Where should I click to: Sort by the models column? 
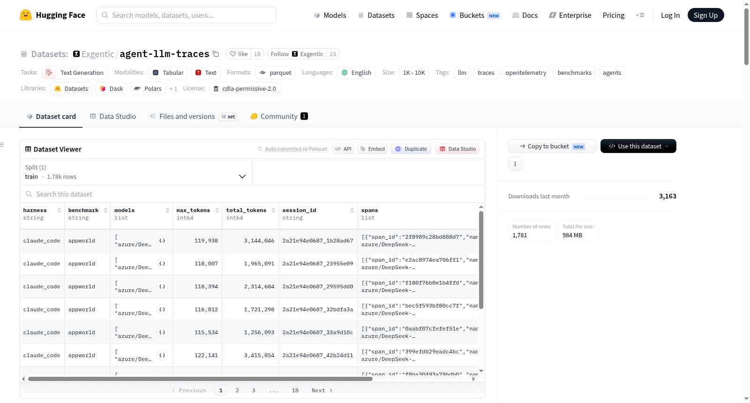pyautogui.click(x=167, y=210)
